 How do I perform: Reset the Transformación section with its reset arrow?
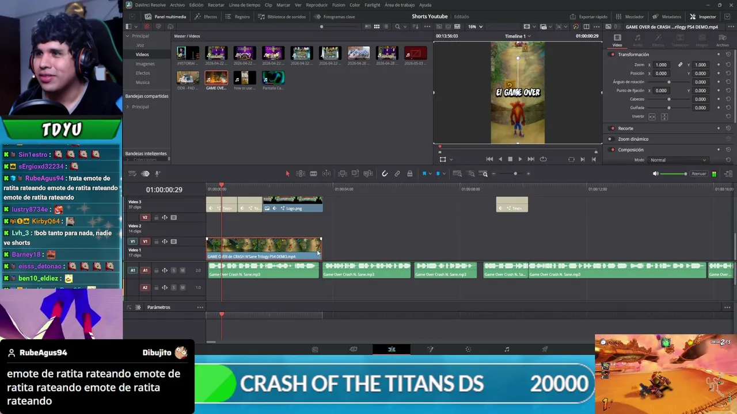728,55
